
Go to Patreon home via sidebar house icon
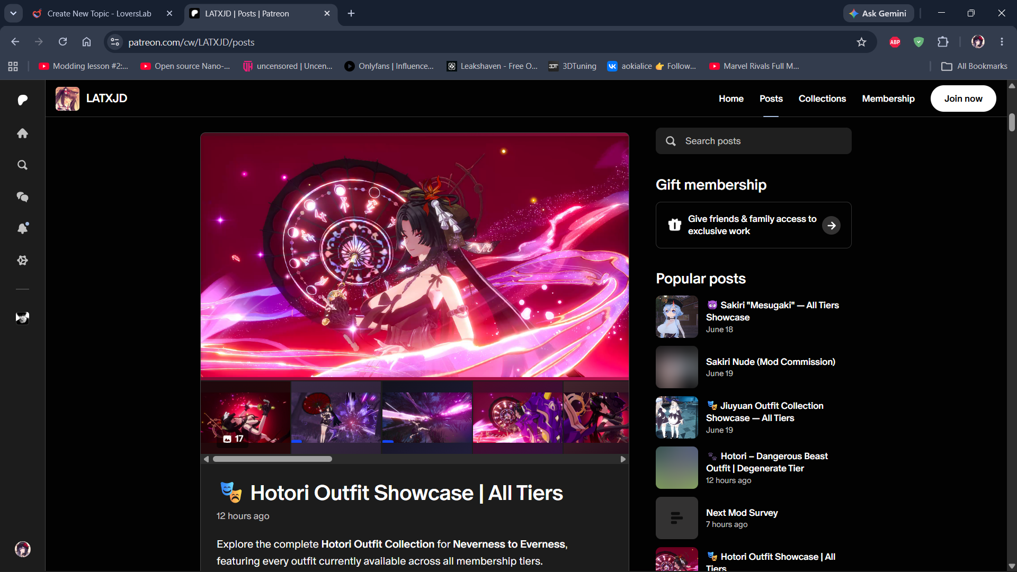22,133
